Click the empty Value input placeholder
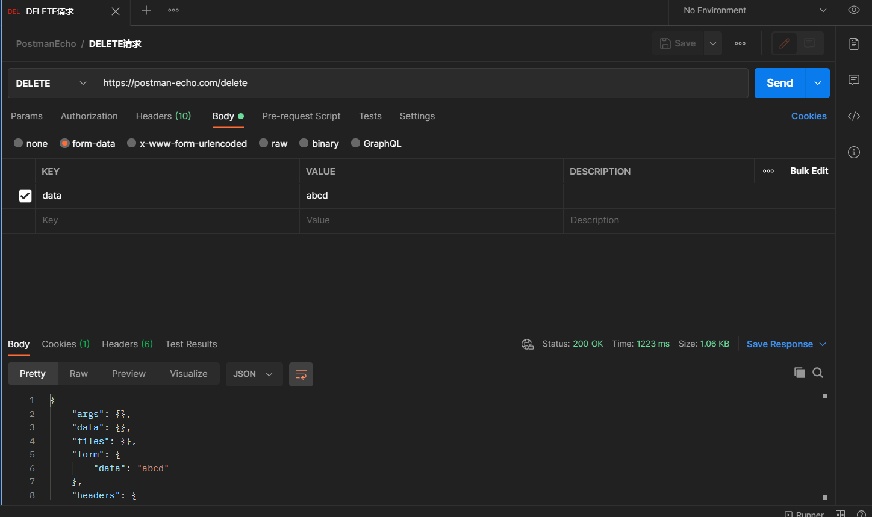 pyautogui.click(x=431, y=220)
